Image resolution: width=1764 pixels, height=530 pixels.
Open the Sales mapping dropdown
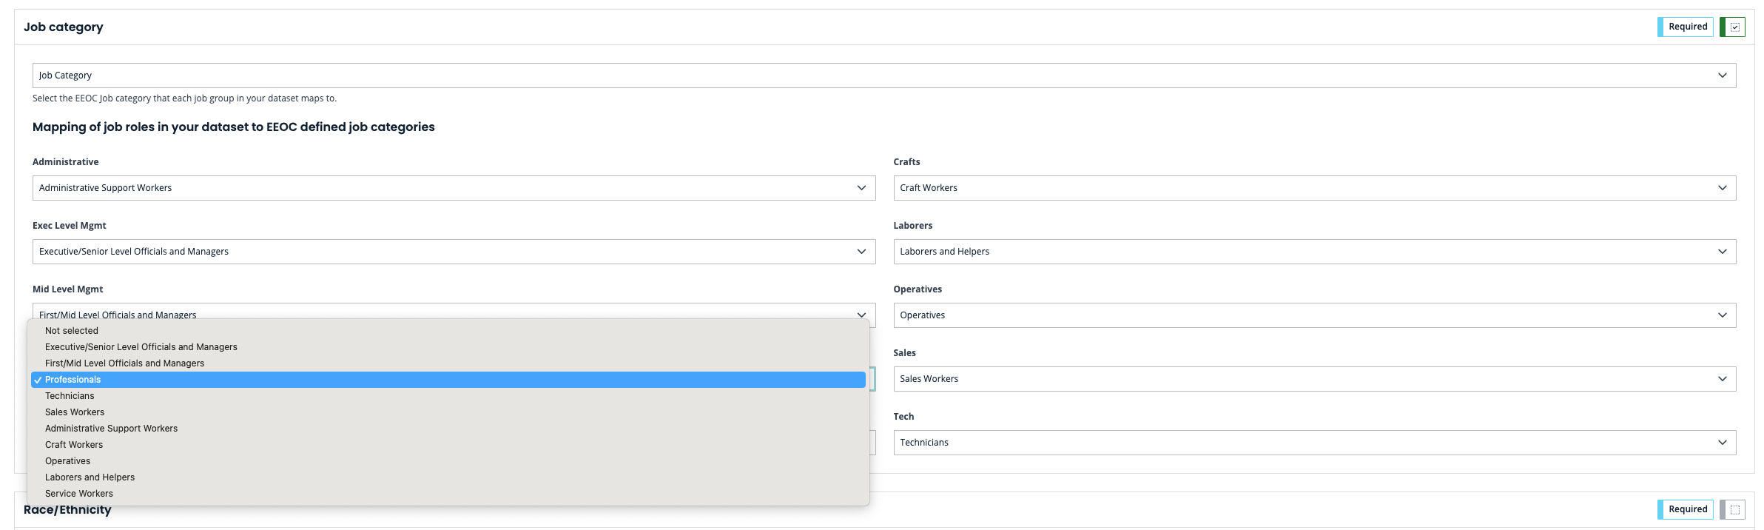[1314, 379]
